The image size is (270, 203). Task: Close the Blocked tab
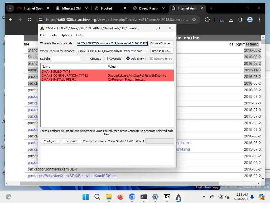(x=125, y=8)
